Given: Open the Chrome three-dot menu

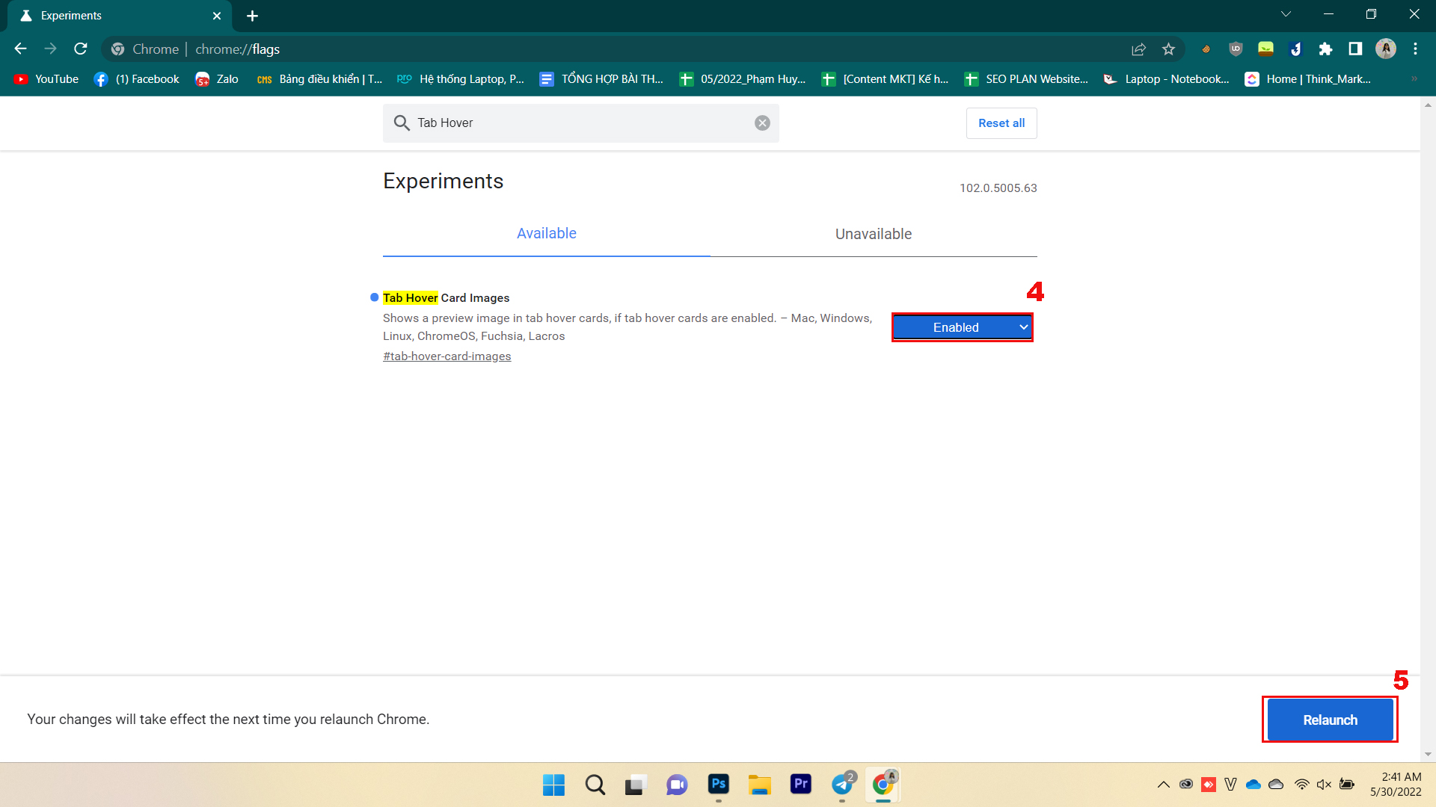Looking at the screenshot, I should 1415,49.
